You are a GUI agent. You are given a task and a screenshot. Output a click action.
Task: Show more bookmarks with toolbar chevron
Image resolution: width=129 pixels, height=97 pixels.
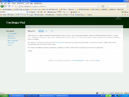(128, 9)
